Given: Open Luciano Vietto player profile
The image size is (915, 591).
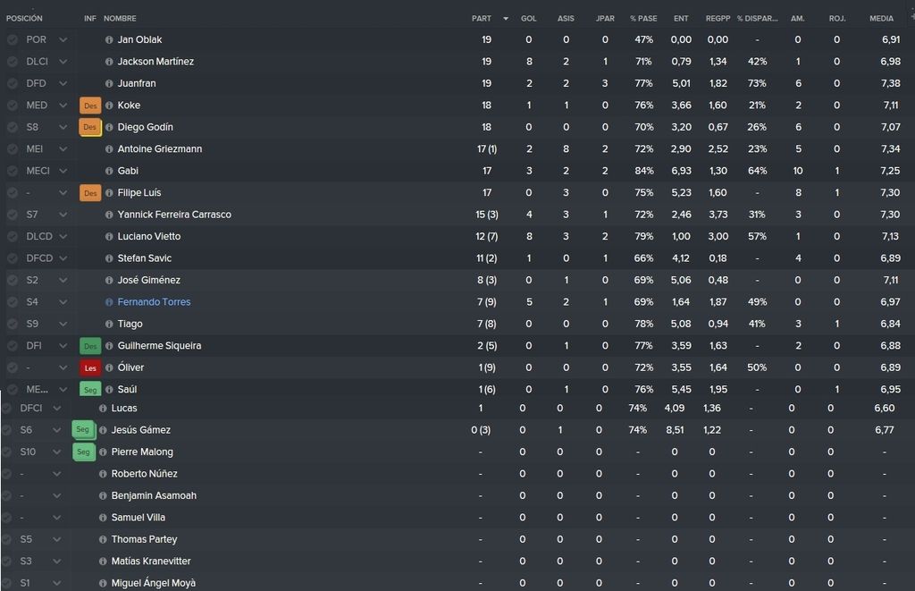Looking at the screenshot, I should [x=149, y=237].
